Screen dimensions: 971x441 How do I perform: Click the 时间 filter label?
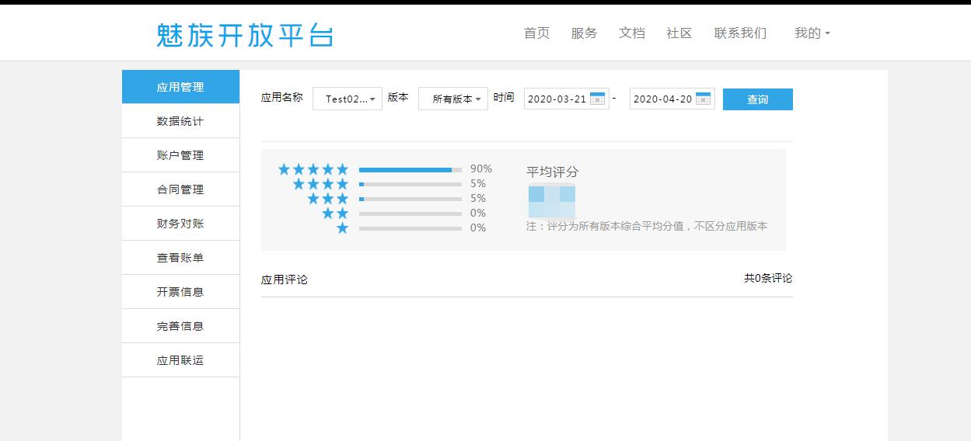point(504,98)
